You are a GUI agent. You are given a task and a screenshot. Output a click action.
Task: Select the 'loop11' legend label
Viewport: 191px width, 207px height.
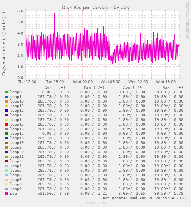point(17,106)
